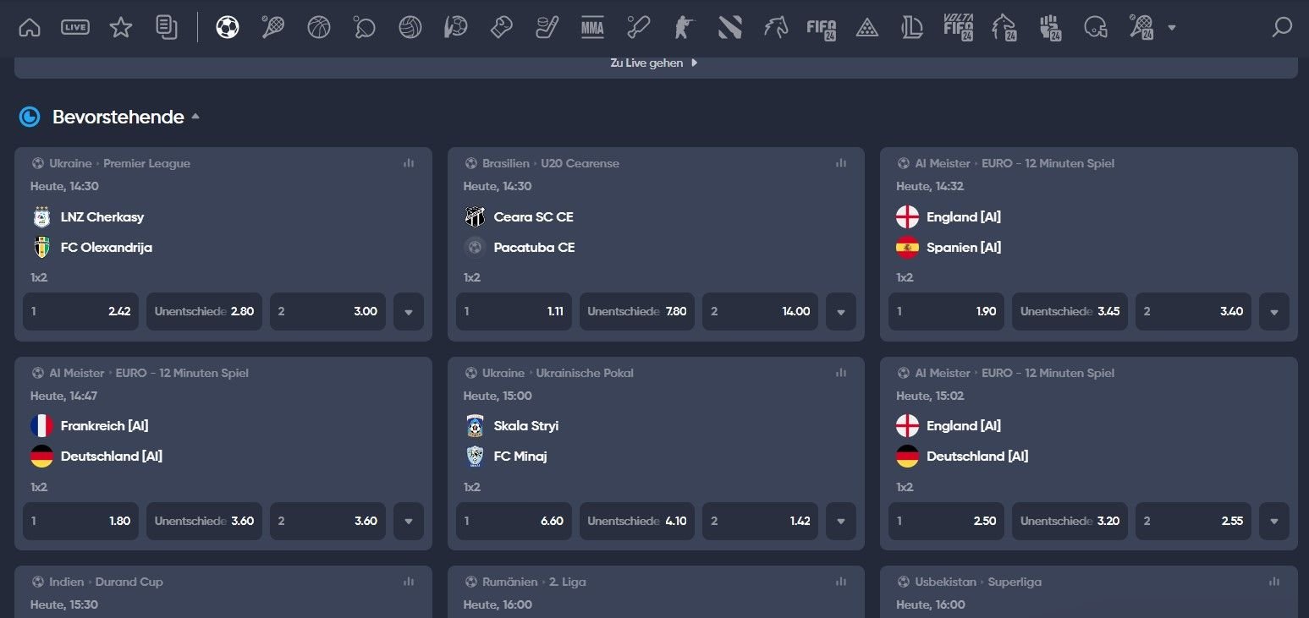The height and width of the screenshot is (618, 1309).
Task: Open the Indien Durand Cup league link
Action: coord(106,582)
